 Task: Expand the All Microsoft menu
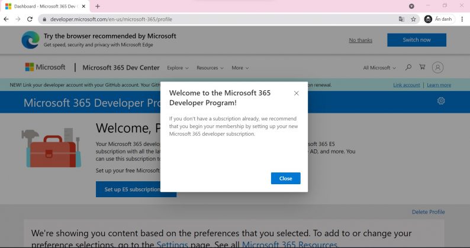(x=380, y=68)
